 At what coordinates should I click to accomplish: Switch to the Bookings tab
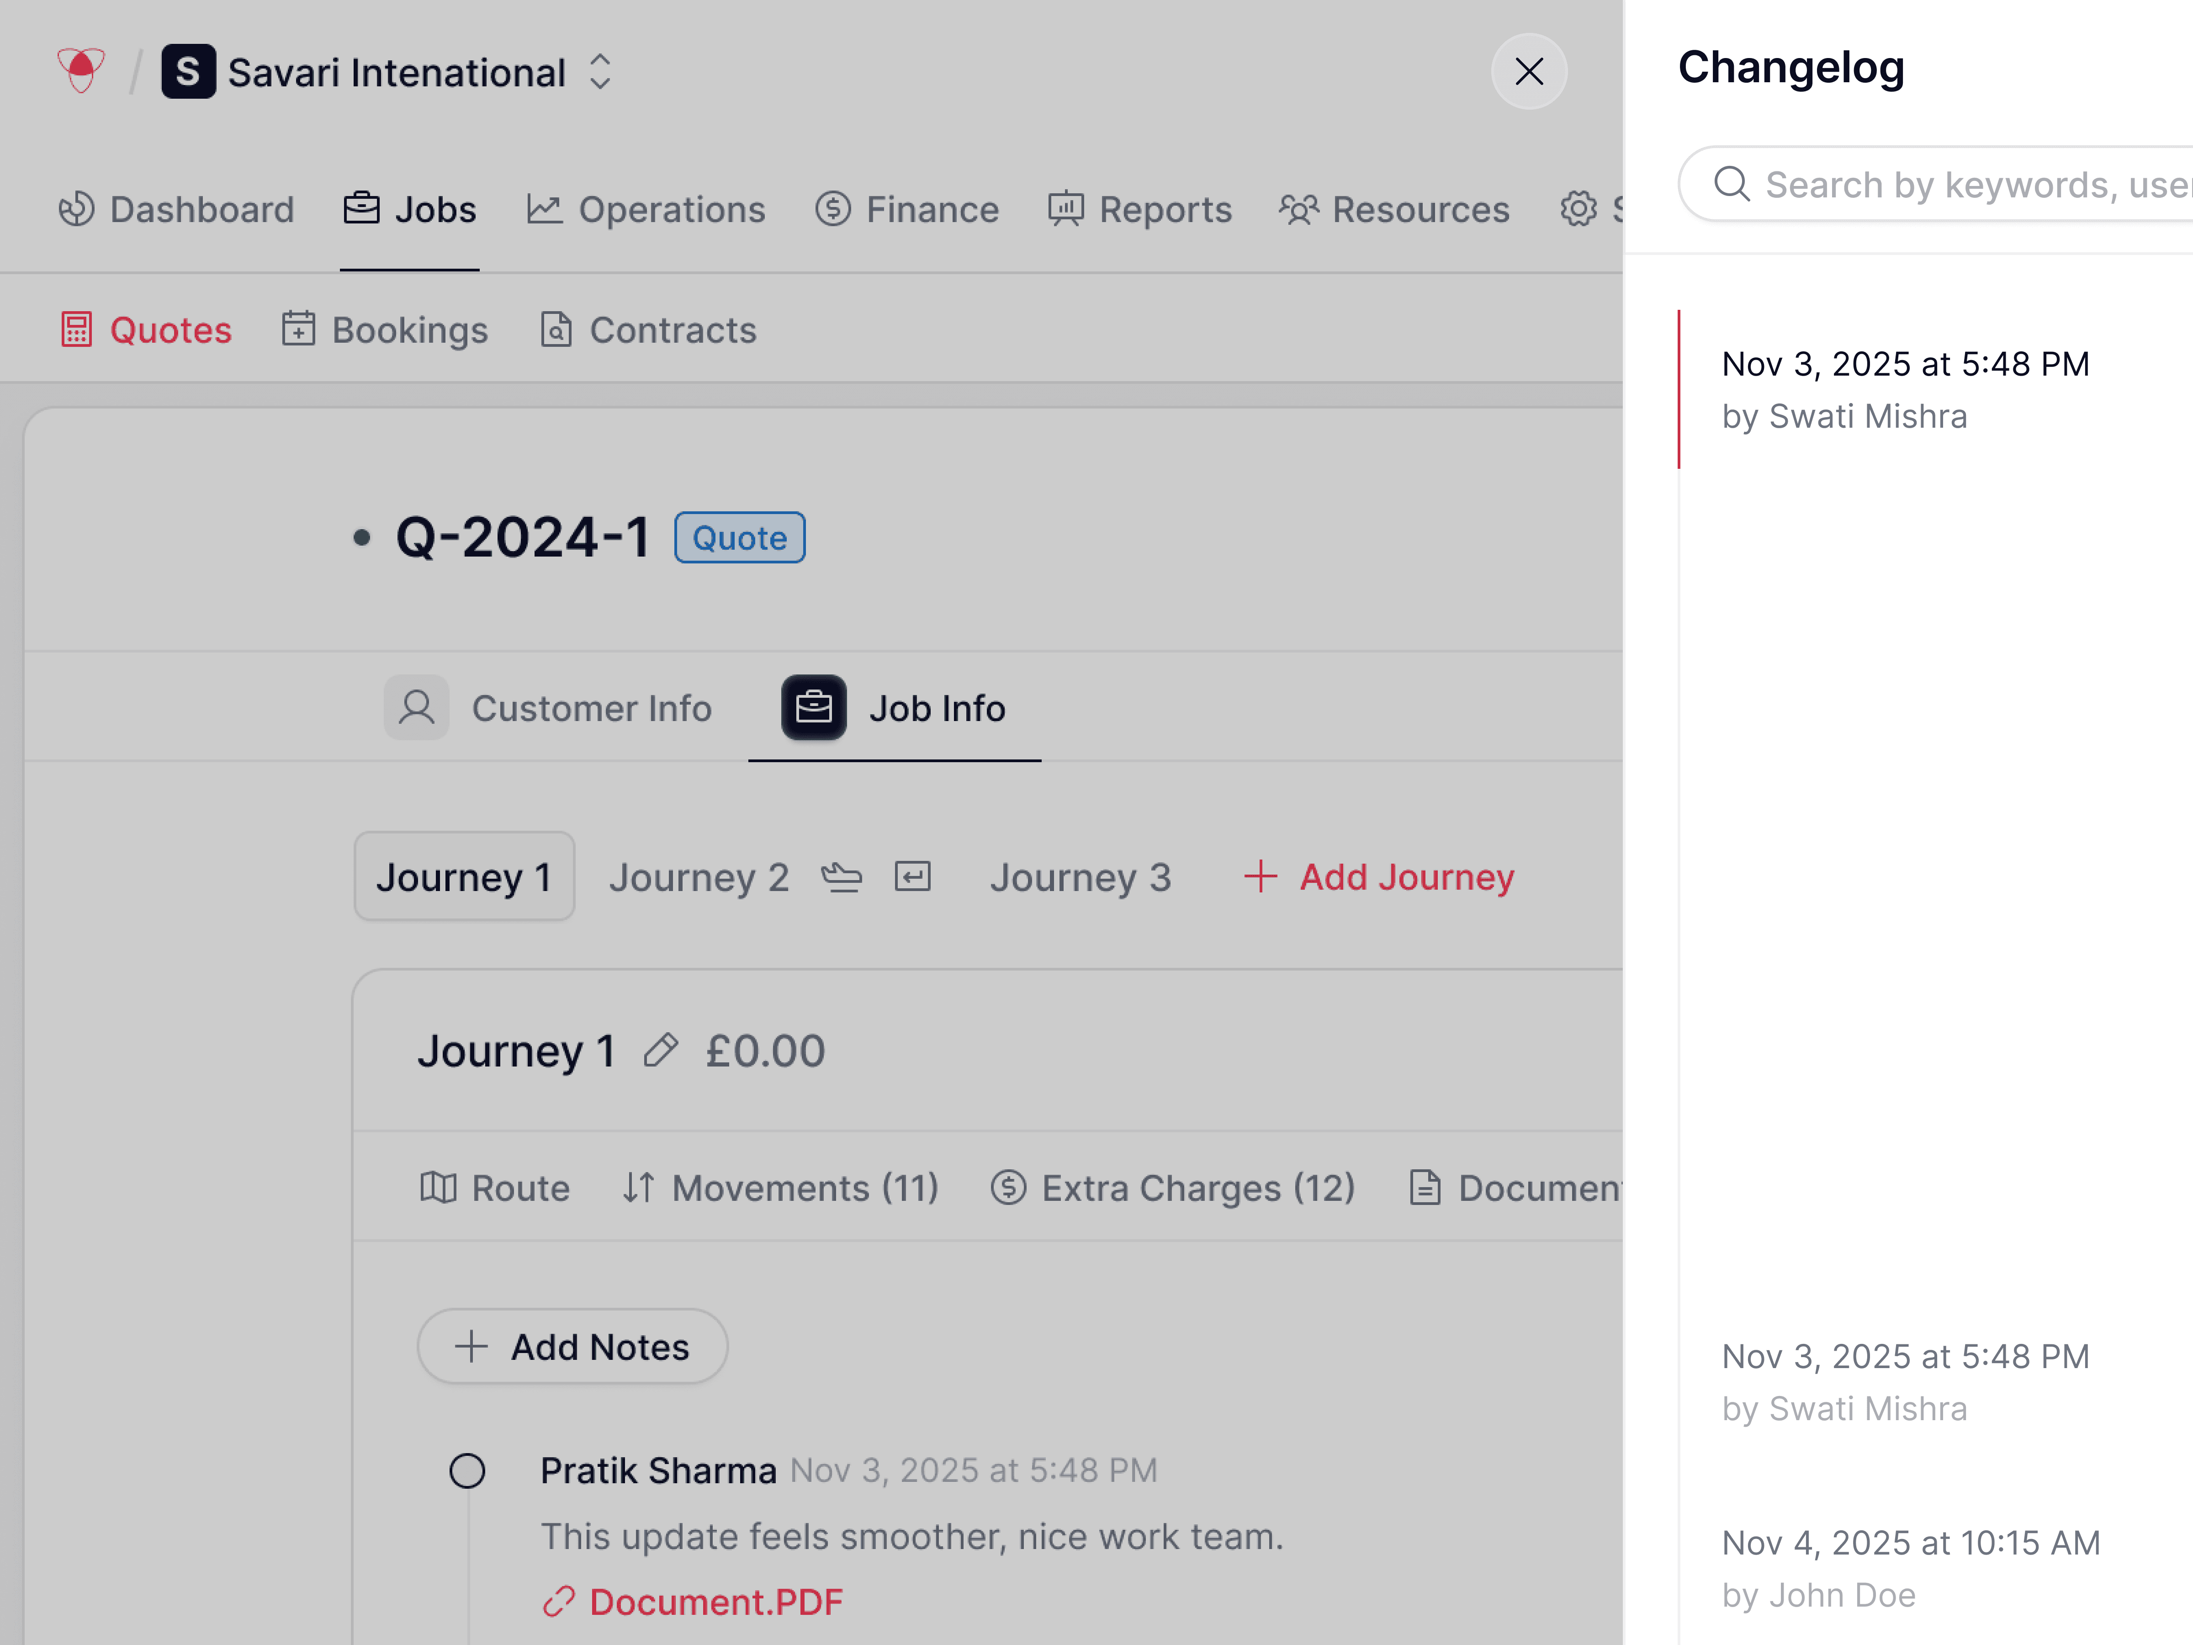click(x=385, y=330)
